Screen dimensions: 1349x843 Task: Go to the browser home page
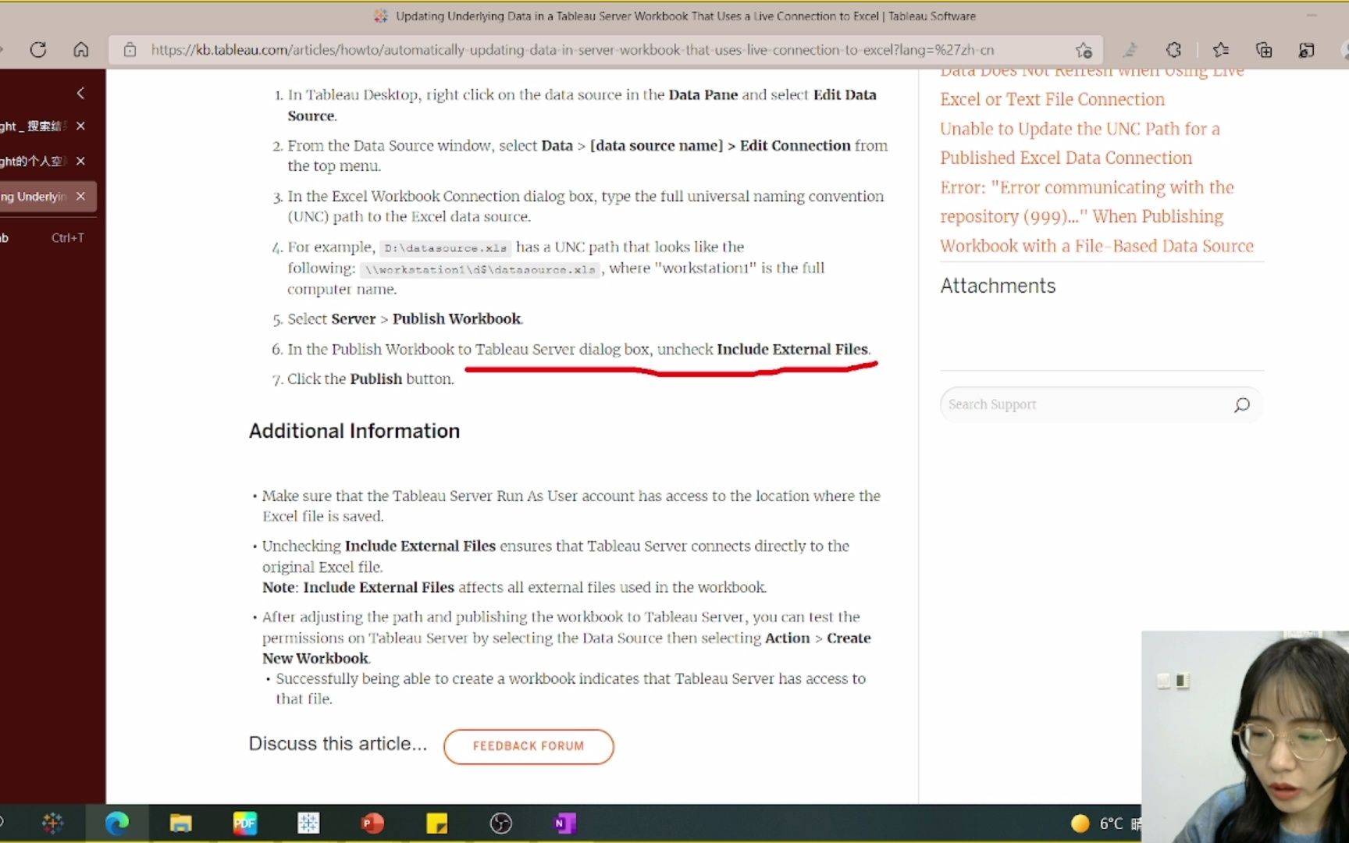80,50
